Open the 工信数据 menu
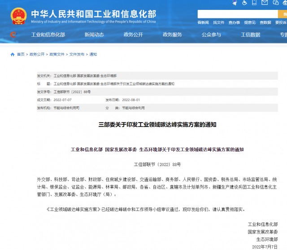 coord(250,35)
